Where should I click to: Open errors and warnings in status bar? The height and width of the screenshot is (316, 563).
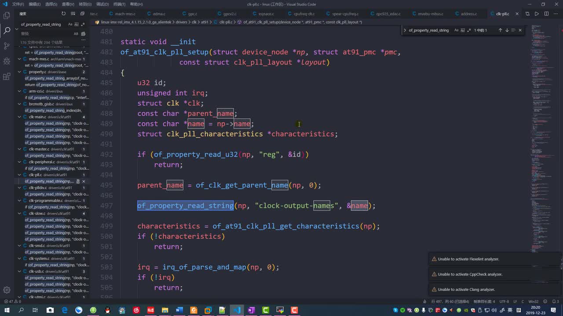[x=12, y=302]
